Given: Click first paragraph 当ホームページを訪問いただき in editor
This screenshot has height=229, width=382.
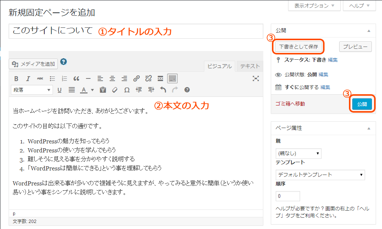Looking at the screenshot, I should click(81, 111).
